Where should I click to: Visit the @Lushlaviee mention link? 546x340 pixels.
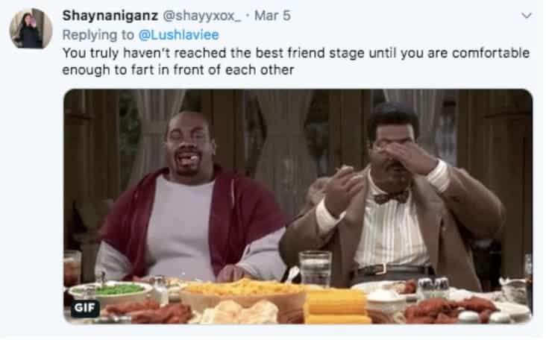(x=178, y=35)
